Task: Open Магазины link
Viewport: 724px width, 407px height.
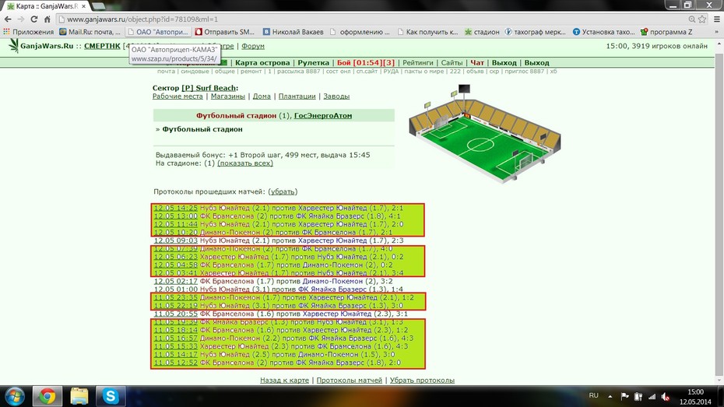Action: 227,96
